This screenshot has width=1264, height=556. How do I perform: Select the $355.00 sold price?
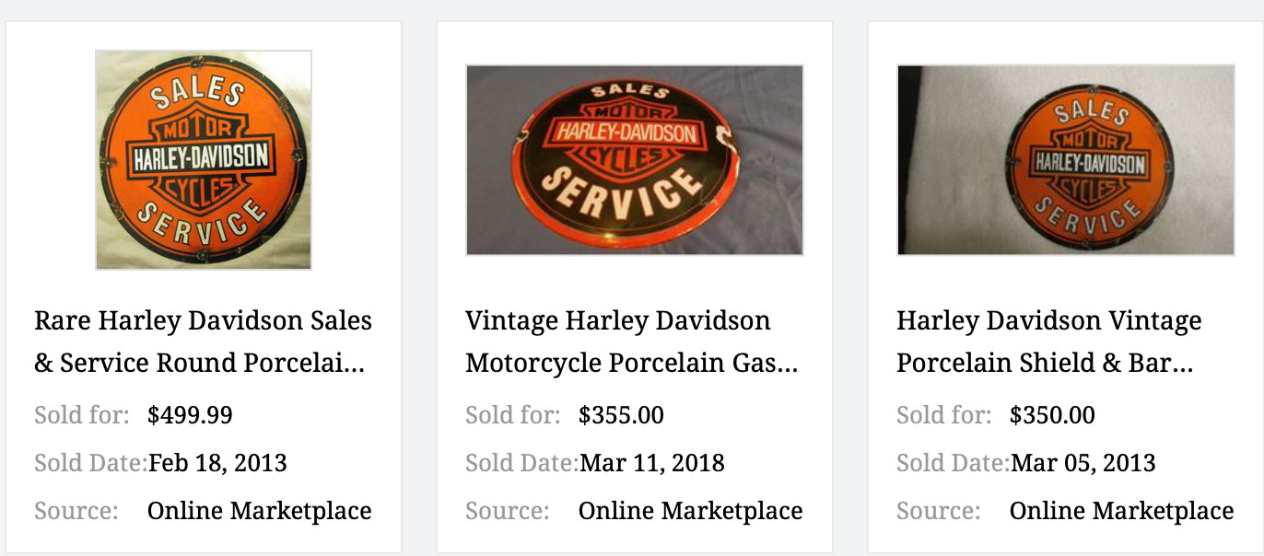pyautogui.click(x=622, y=415)
